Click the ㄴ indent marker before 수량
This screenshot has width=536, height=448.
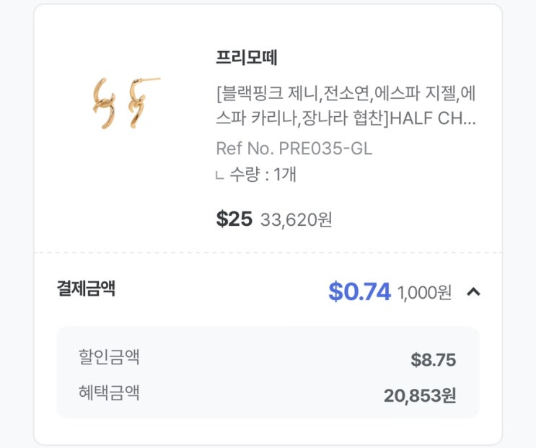220,175
